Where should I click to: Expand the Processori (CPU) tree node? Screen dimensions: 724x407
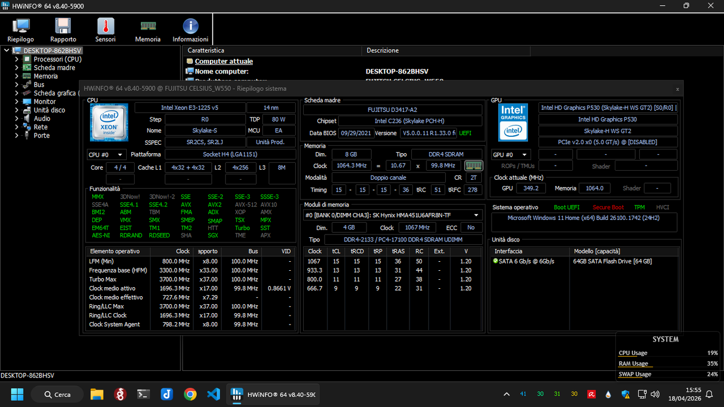[x=16, y=59]
